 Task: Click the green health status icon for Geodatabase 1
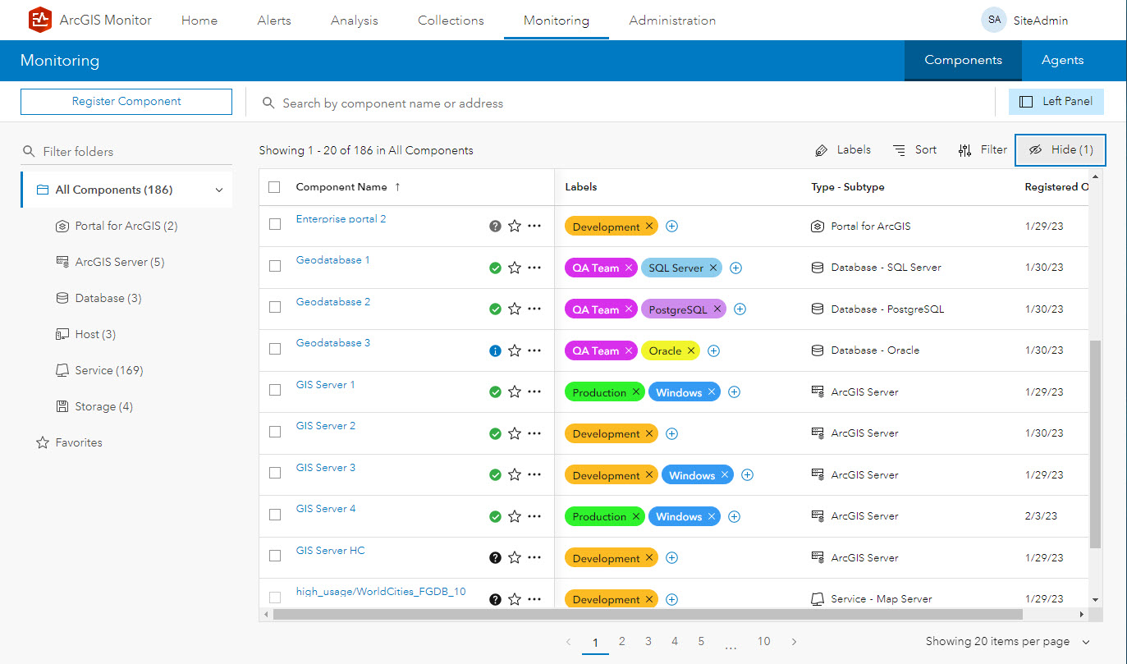495,267
